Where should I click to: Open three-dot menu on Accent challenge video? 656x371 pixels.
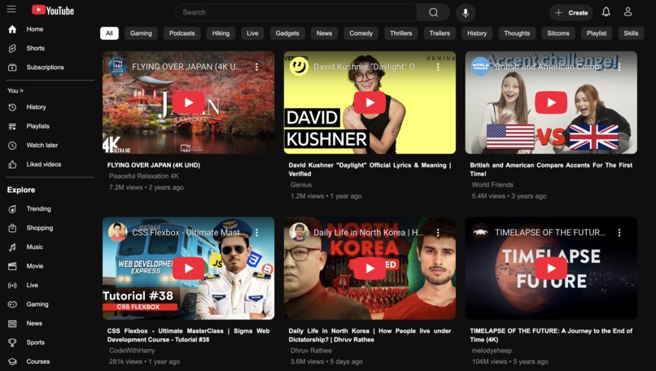619,67
